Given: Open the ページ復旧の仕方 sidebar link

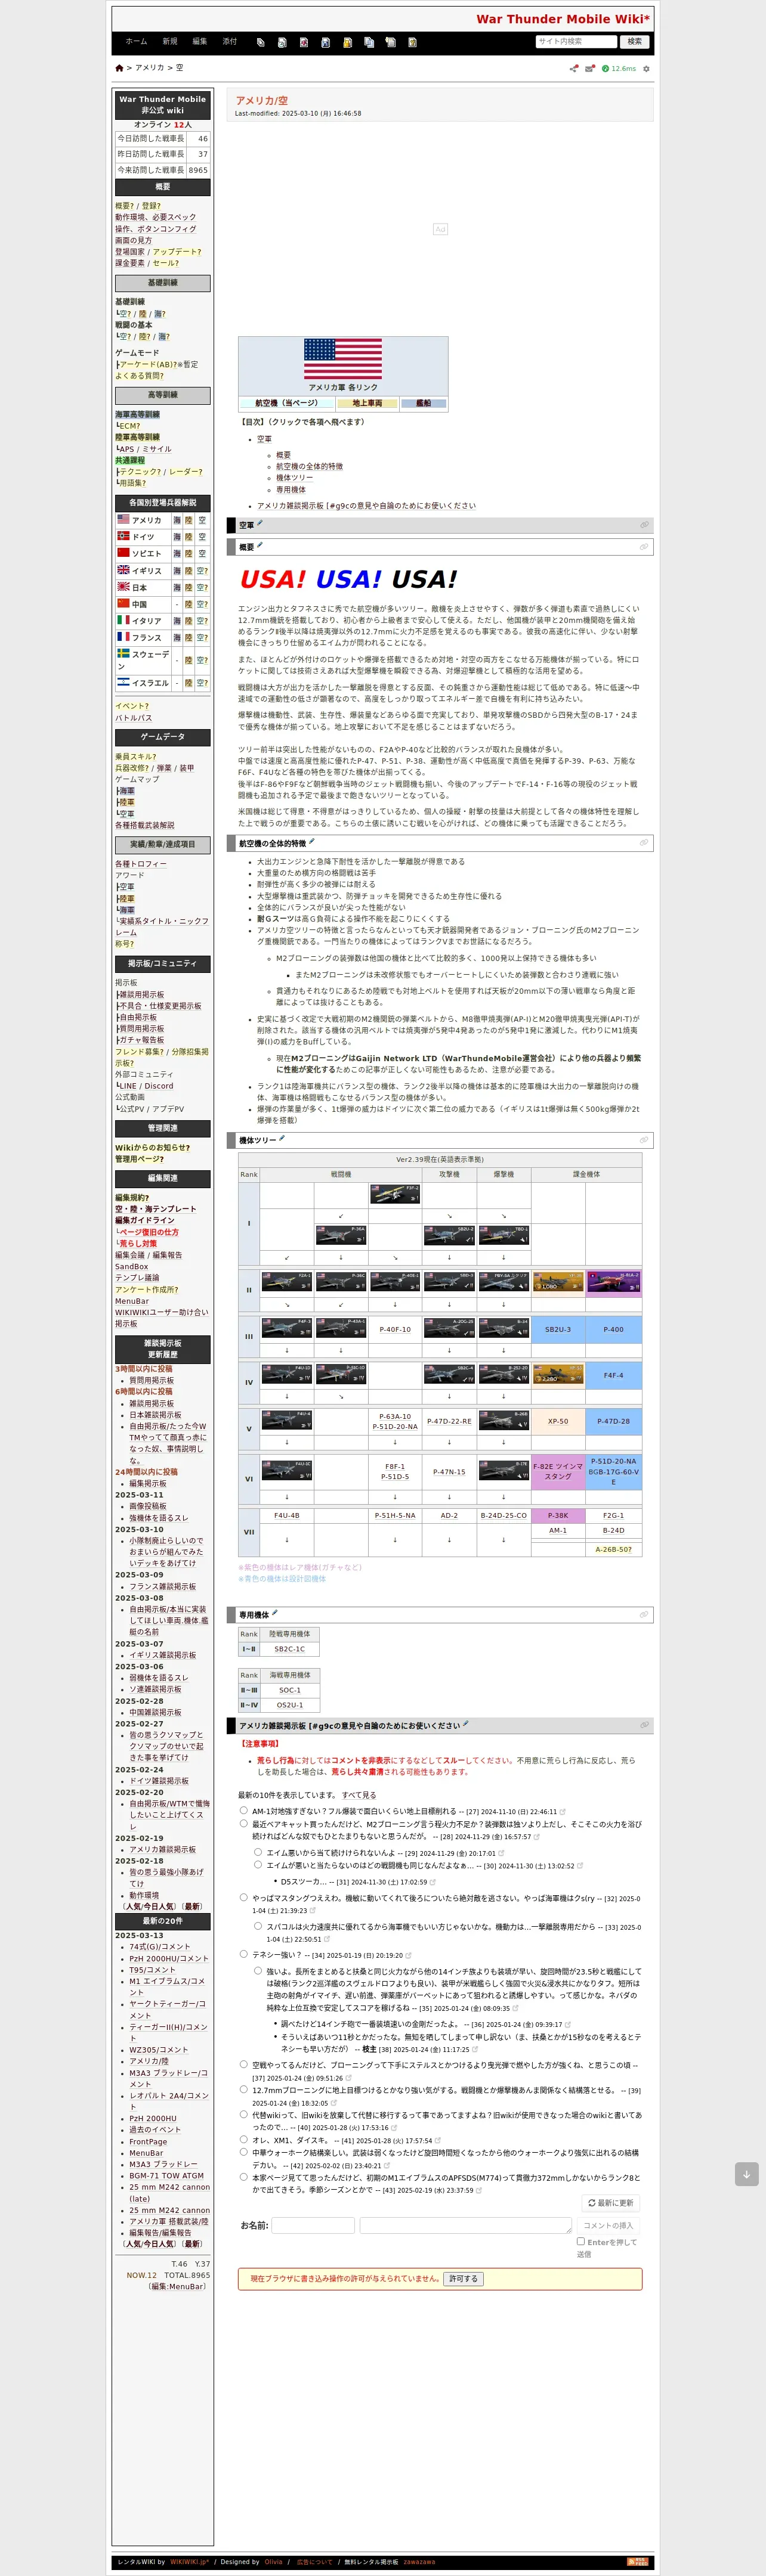Looking at the screenshot, I should [x=149, y=1232].
